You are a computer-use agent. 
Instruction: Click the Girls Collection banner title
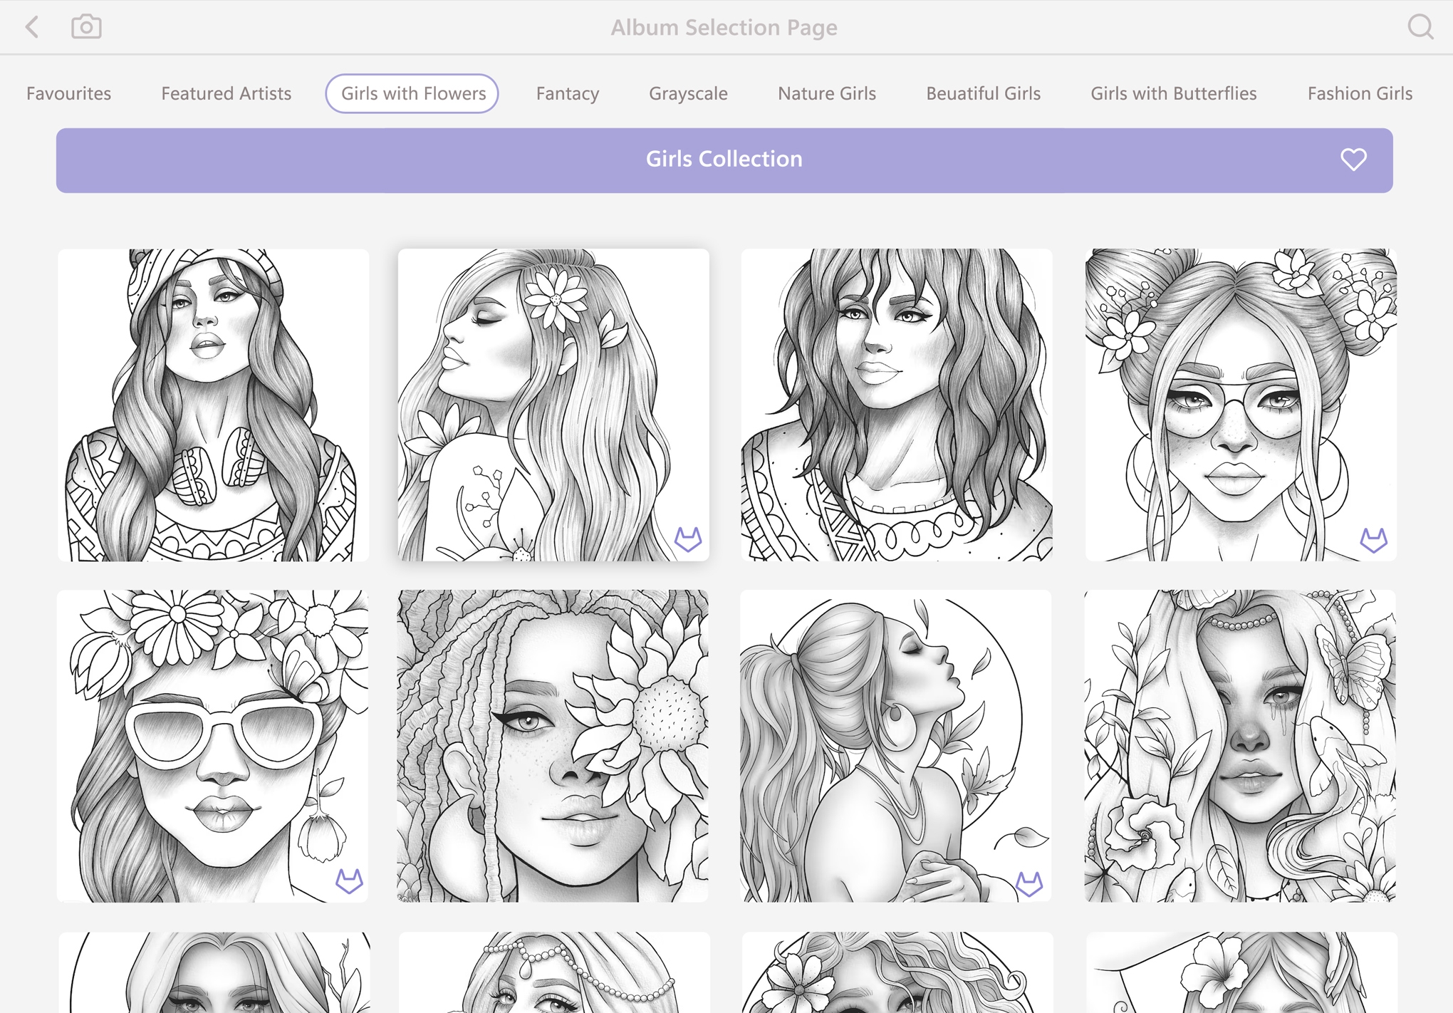[x=724, y=159]
